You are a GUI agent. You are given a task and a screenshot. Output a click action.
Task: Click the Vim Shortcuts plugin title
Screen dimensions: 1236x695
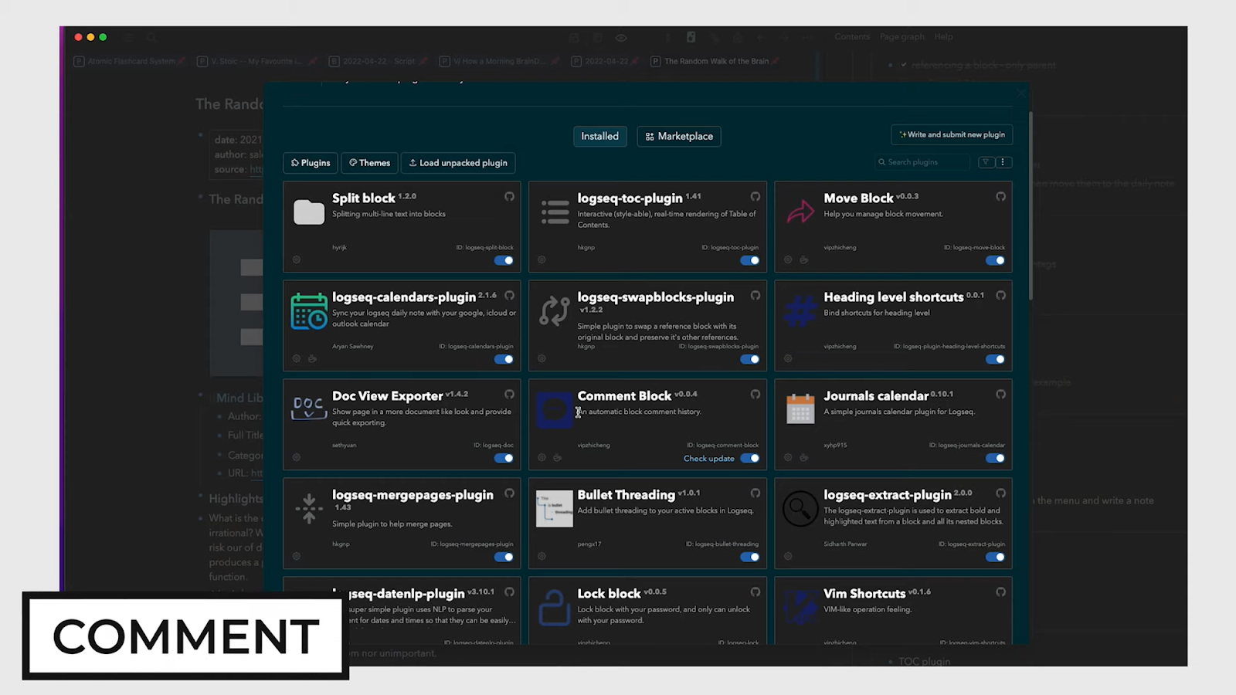coord(864,594)
